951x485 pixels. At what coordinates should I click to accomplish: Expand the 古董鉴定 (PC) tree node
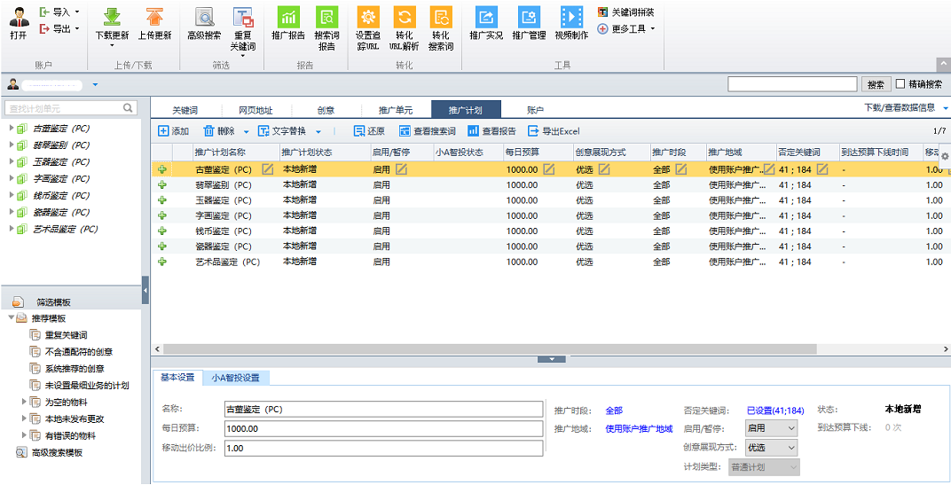pyautogui.click(x=11, y=129)
